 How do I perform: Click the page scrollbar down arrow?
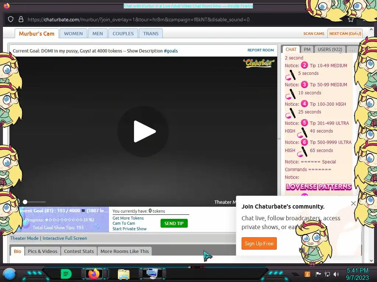[x=371, y=260]
